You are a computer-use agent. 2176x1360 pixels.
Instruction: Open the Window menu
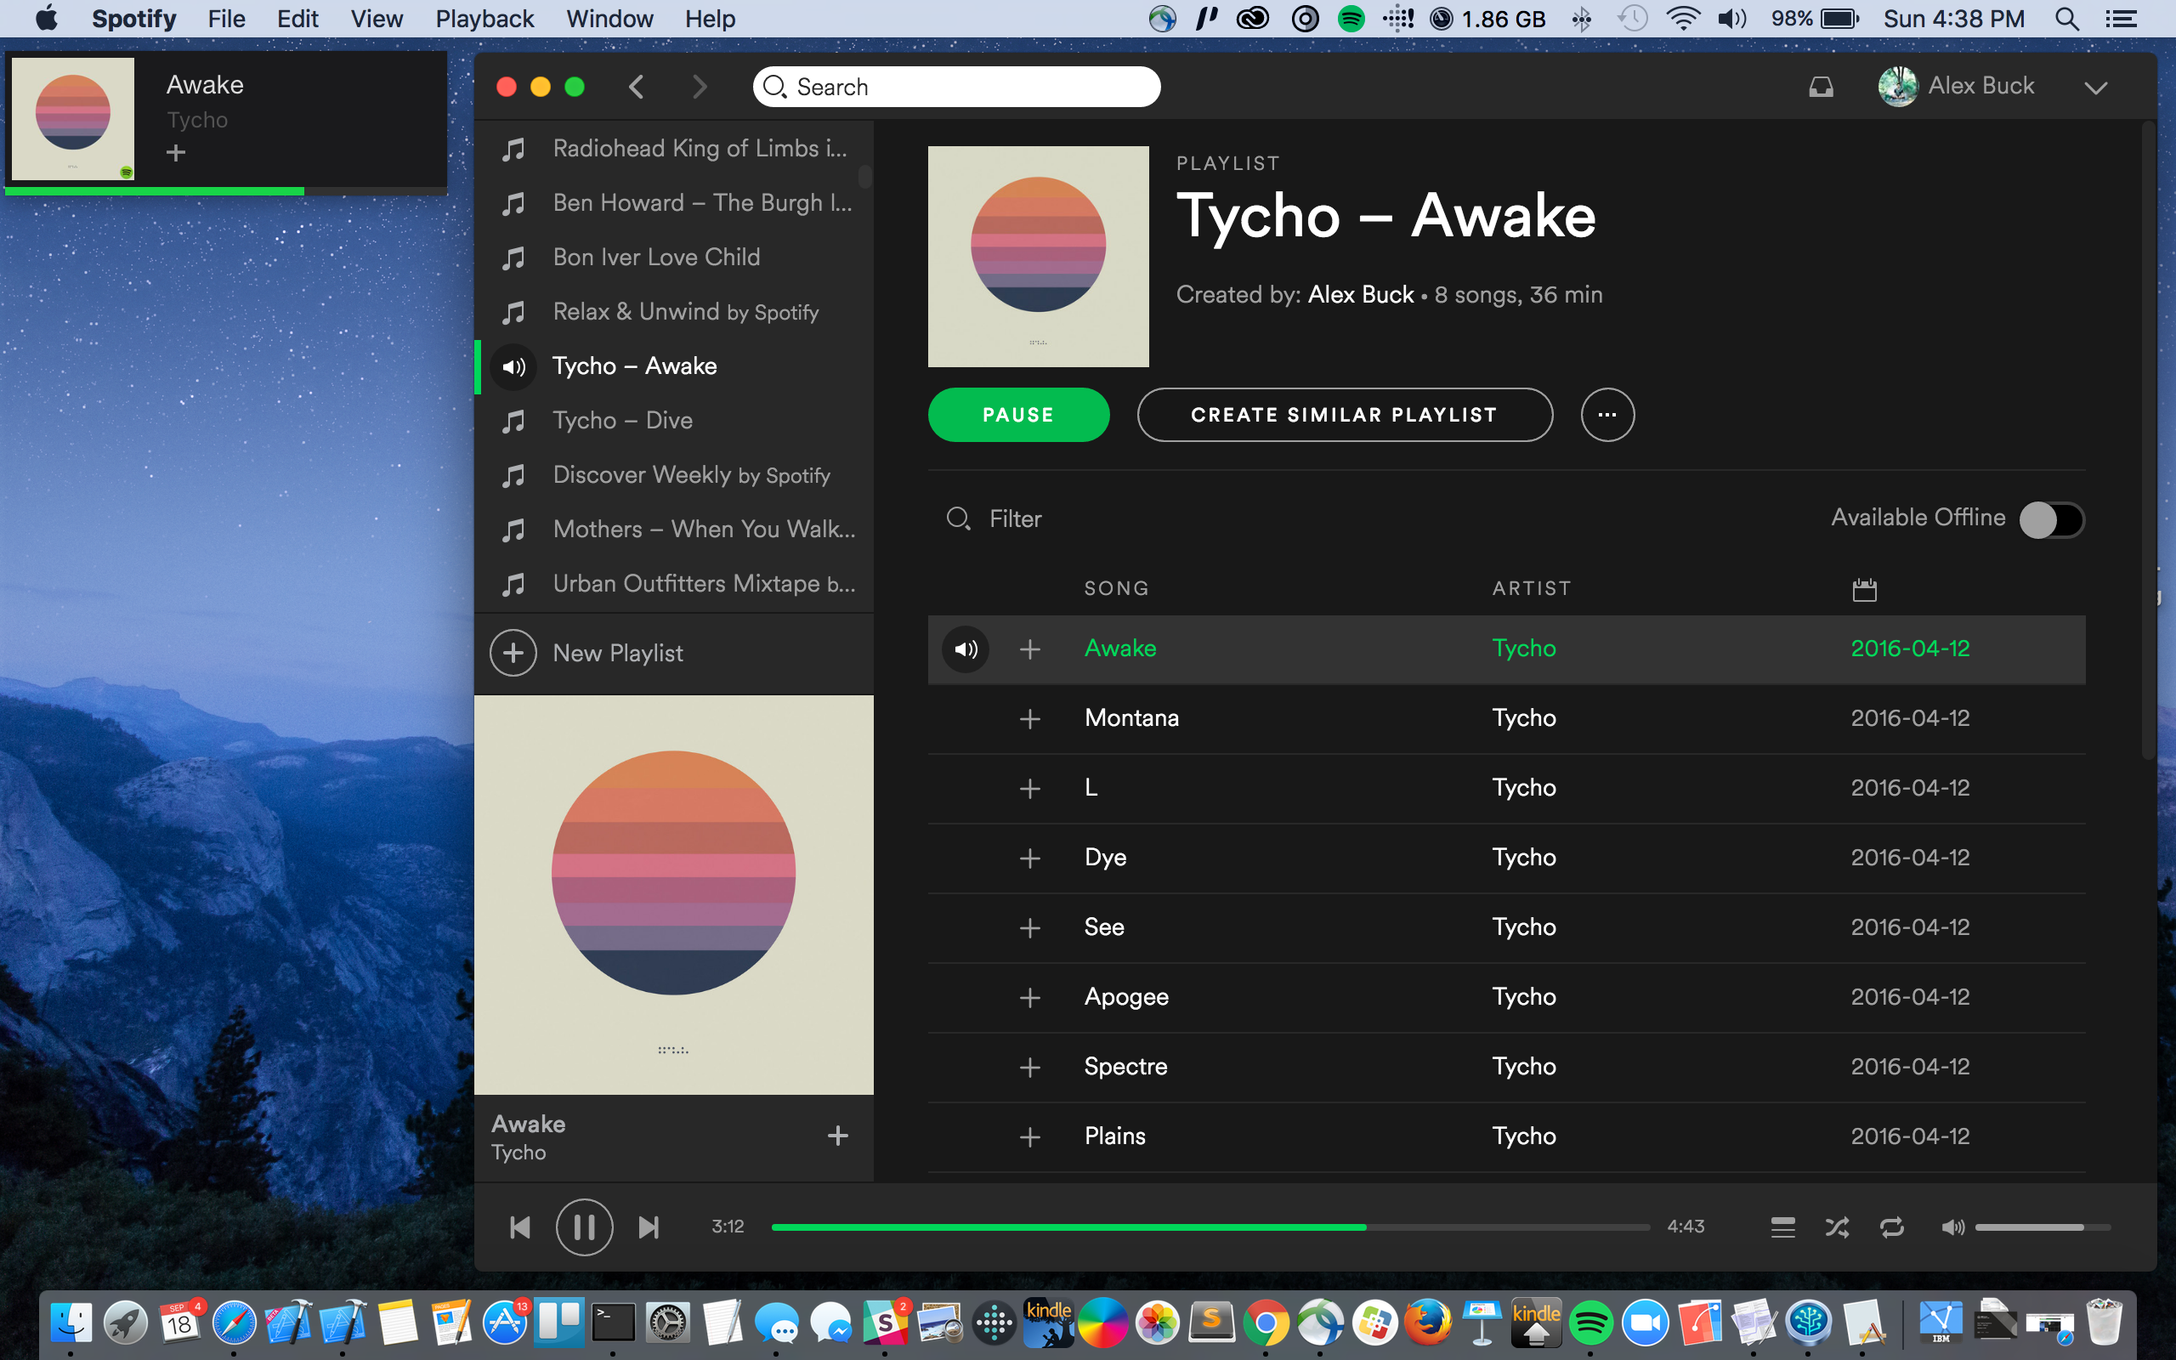[x=609, y=18]
